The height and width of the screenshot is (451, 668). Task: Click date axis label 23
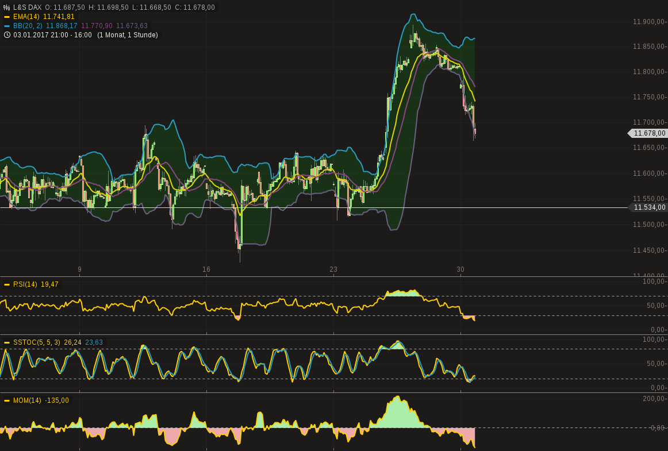coord(333,269)
